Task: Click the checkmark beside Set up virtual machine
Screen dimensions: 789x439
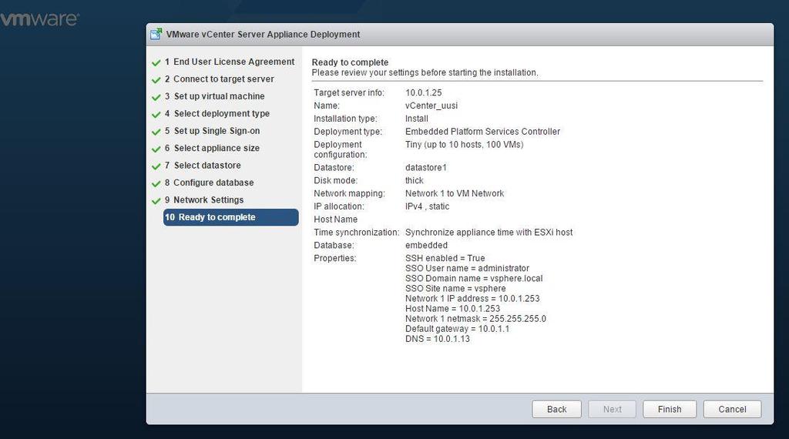Action: (x=156, y=97)
